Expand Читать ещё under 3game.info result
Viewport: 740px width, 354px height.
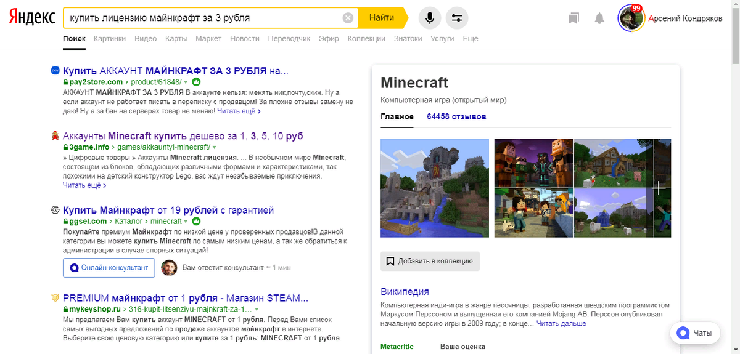84,185
